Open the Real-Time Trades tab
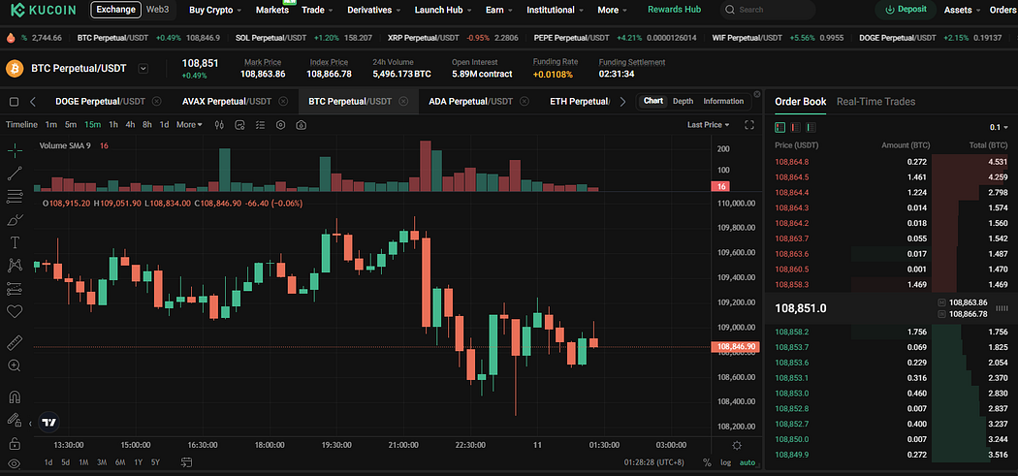This screenshot has width=1018, height=476. pyautogui.click(x=875, y=101)
